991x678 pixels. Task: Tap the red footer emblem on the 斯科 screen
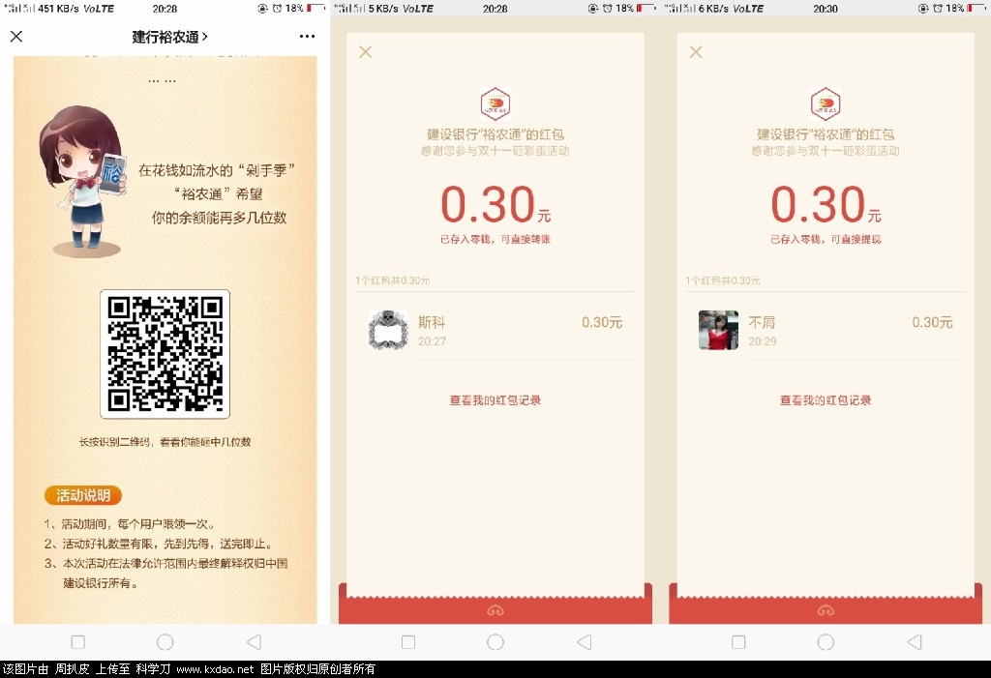click(495, 610)
